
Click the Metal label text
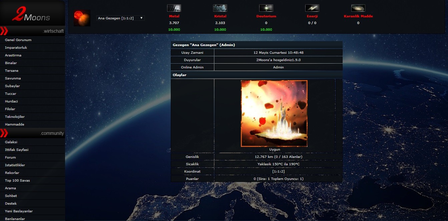[174, 16]
